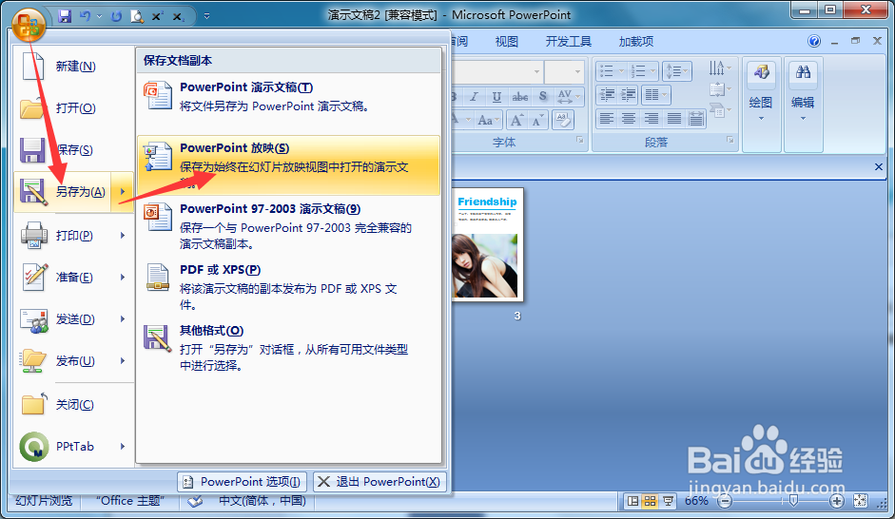Select 新建(N) in Office menu
The image size is (895, 519).
pos(73,67)
